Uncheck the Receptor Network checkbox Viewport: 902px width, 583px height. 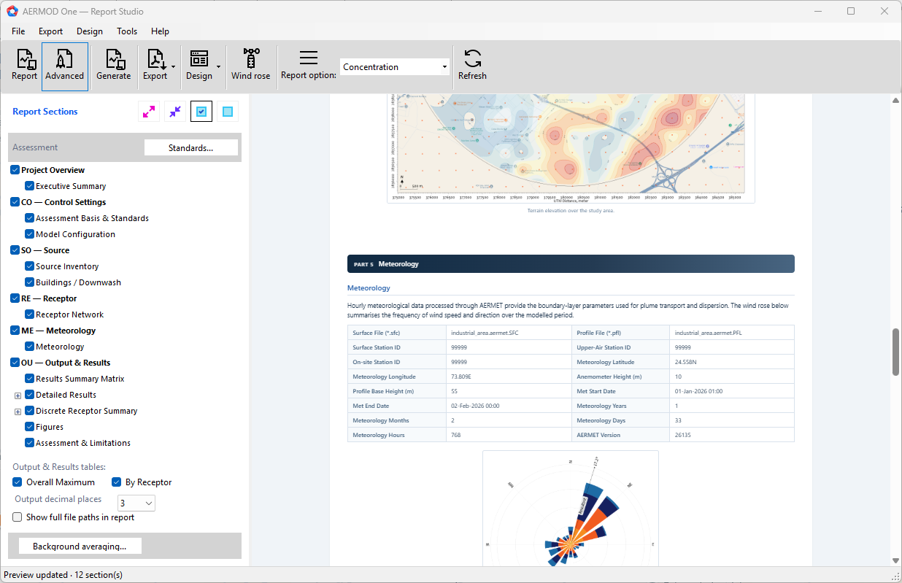click(30, 314)
